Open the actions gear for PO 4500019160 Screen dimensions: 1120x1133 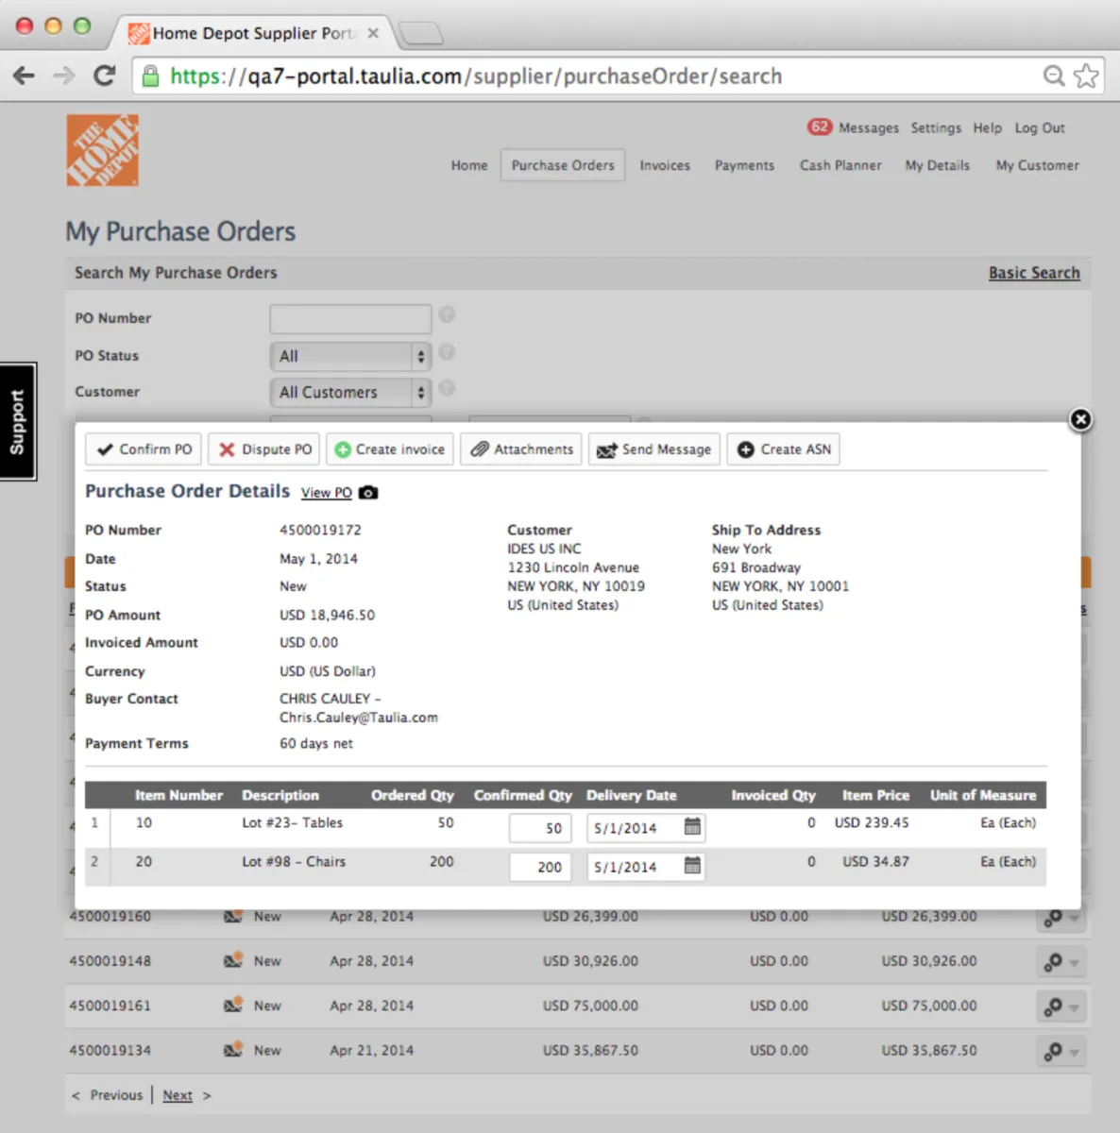[1061, 918]
